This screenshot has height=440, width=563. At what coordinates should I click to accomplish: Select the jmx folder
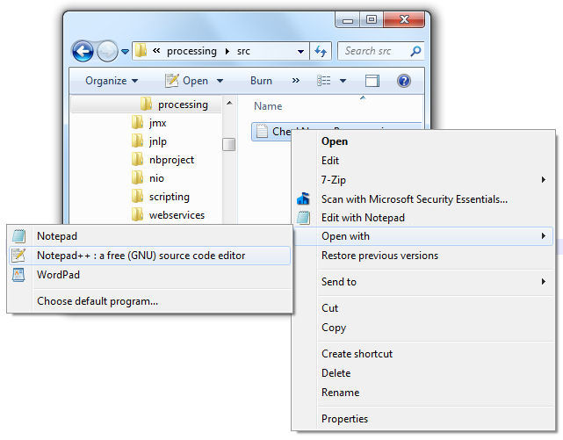pyautogui.click(x=157, y=123)
